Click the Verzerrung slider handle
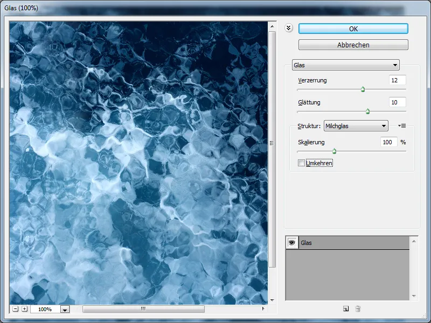 (x=363, y=89)
